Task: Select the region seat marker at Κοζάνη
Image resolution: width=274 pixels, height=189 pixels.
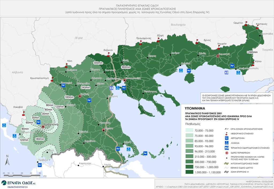Action: tap(80, 96)
